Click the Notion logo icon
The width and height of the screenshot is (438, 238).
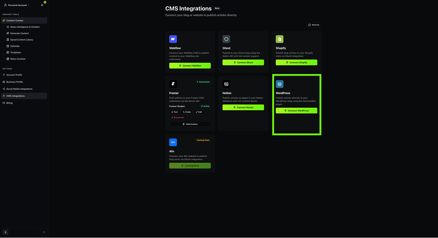coord(226,84)
